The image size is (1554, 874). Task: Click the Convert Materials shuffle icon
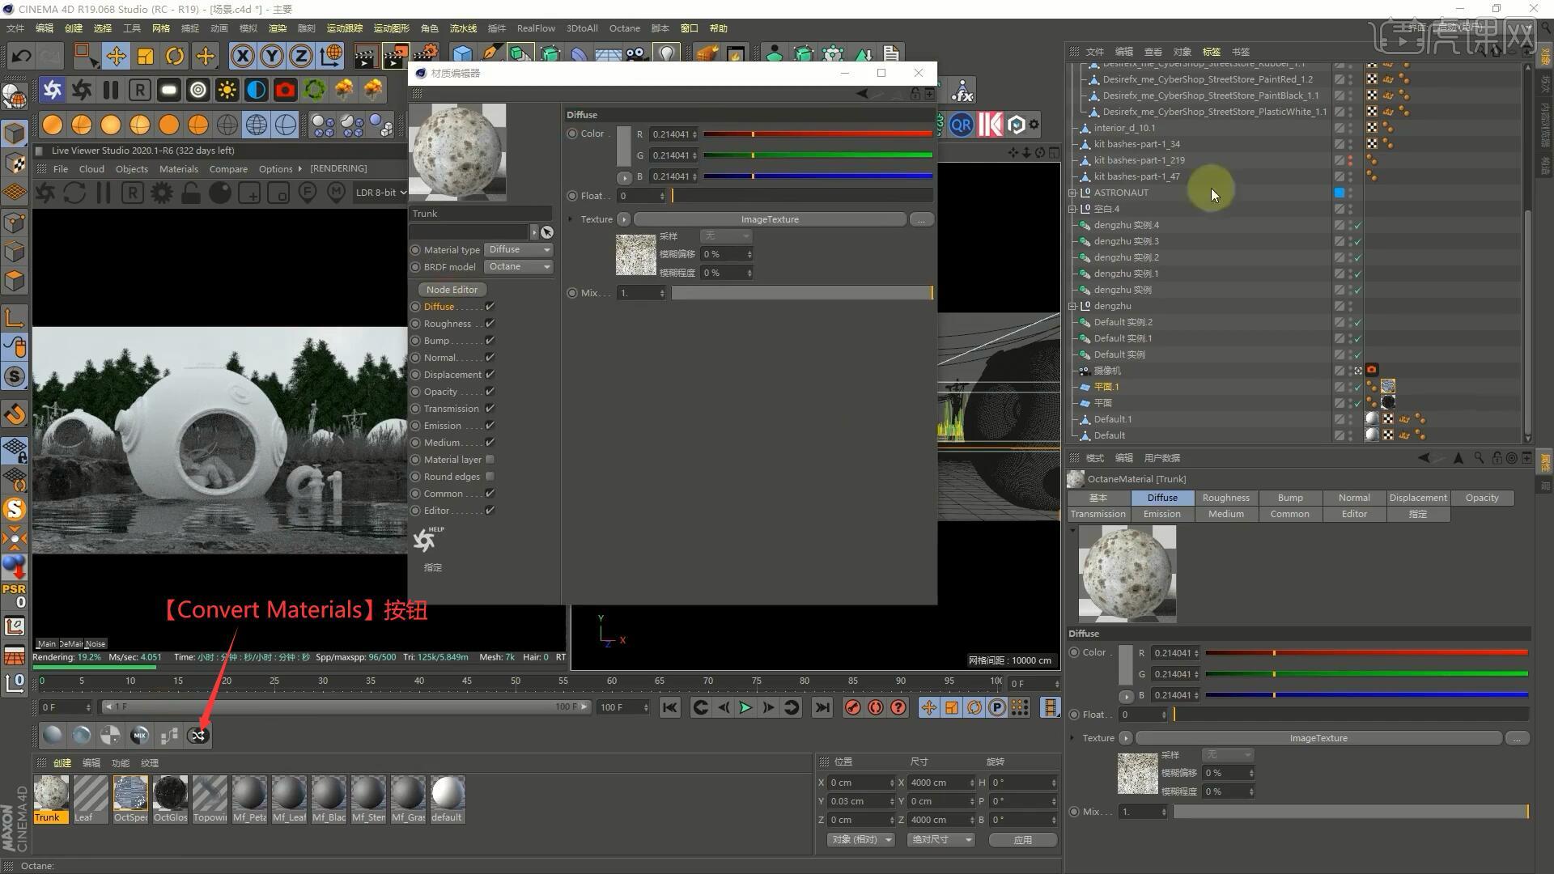click(198, 735)
